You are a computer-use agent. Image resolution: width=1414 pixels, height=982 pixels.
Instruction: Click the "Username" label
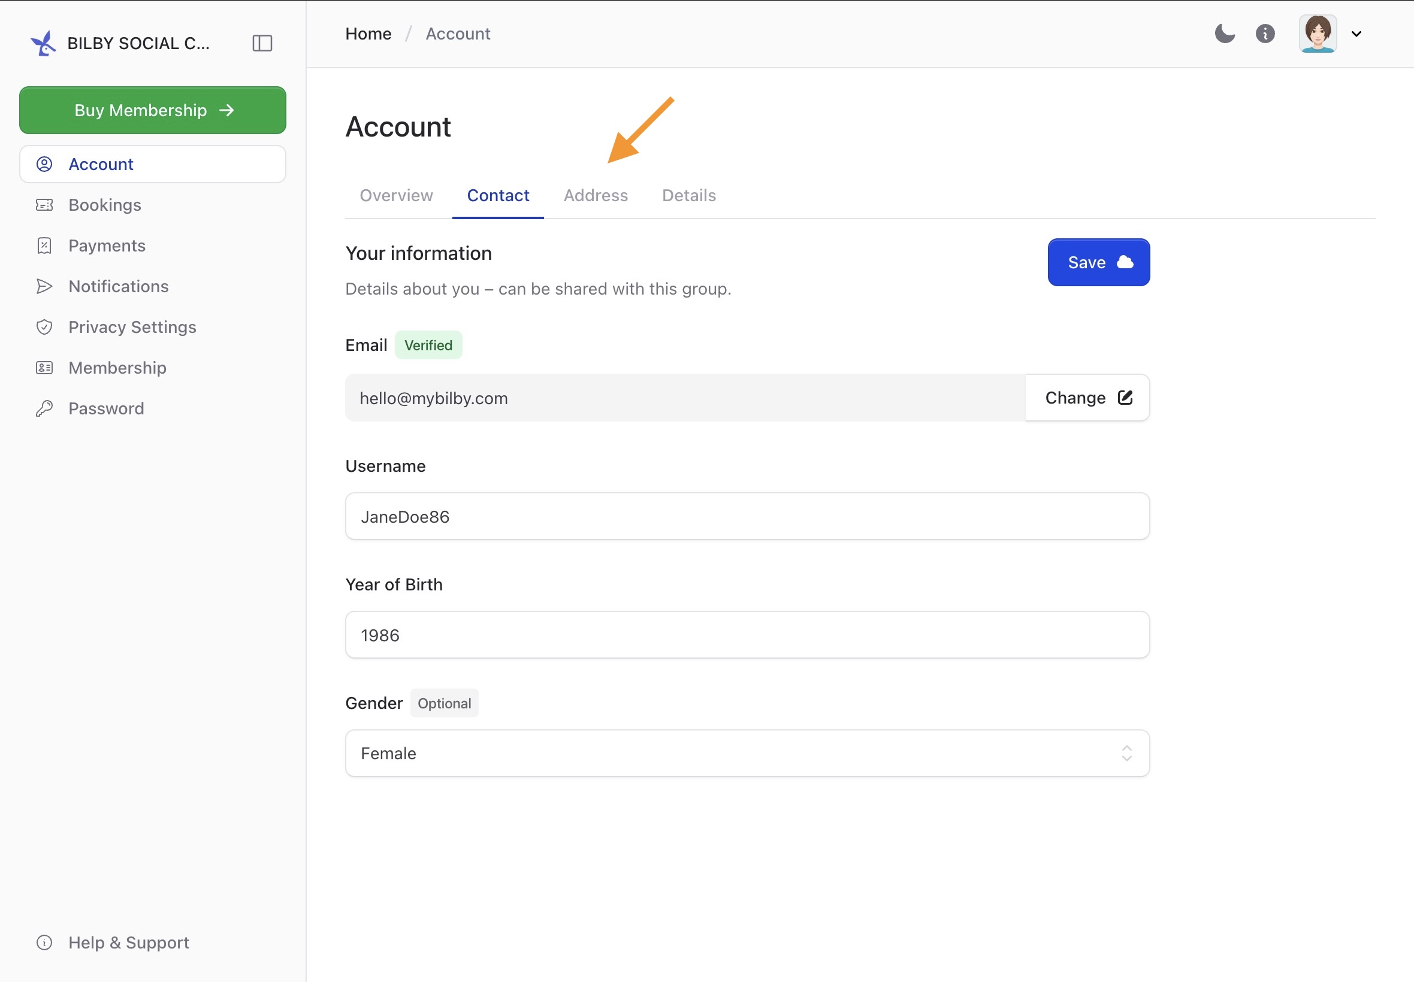pyautogui.click(x=385, y=466)
